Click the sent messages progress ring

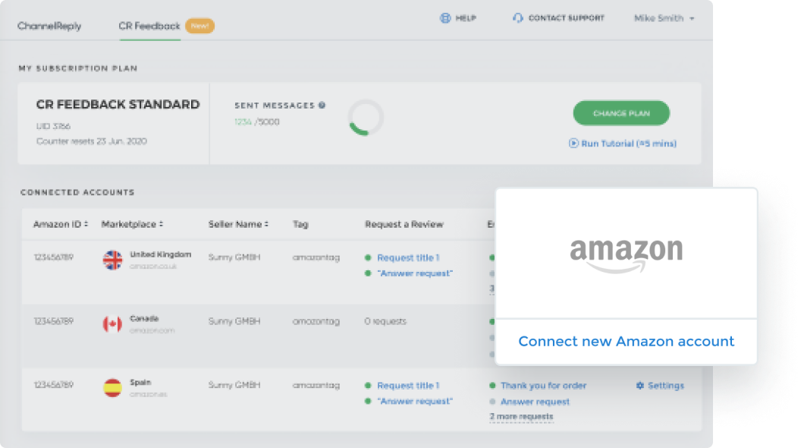click(x=366, y=118)
